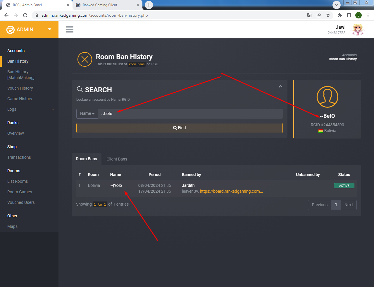Open the tab search dropdown arrow
The width and height of the screenshot is (374, 287).
(x=337, y=5)
